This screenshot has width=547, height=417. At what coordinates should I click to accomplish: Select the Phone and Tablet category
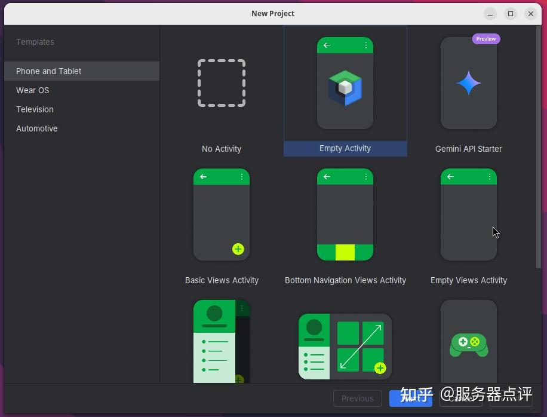(x=48, y=71)
